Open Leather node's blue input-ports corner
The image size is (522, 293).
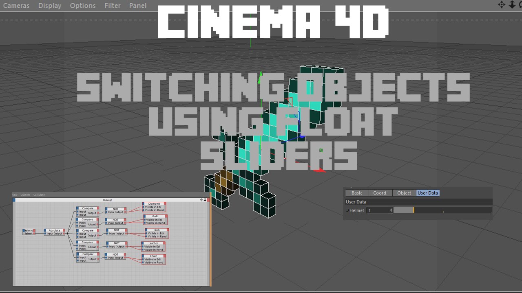click(142, 243)
